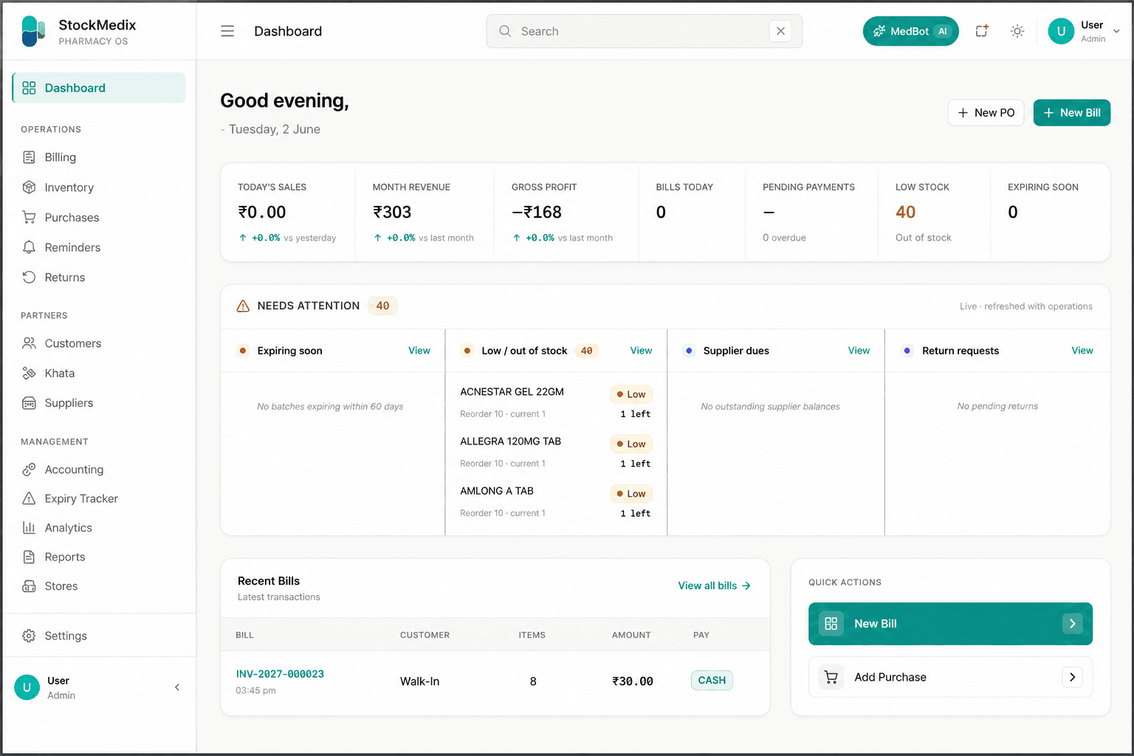The image size is (1134, 756).
Task: Open the Add Purchase chevron arrow
Action: [1072, 677]
